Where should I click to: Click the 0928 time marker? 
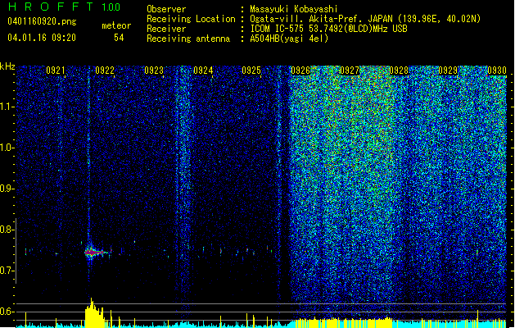click(x=399, y=71)
